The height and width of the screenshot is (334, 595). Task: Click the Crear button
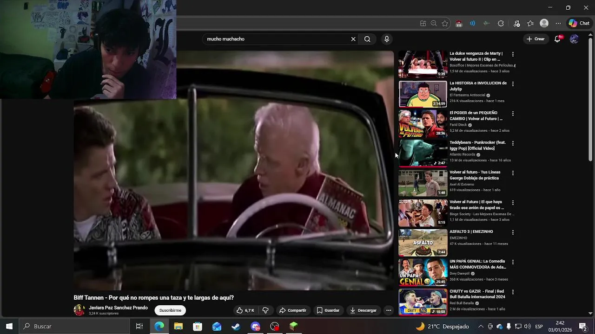[x=535, y=39]
